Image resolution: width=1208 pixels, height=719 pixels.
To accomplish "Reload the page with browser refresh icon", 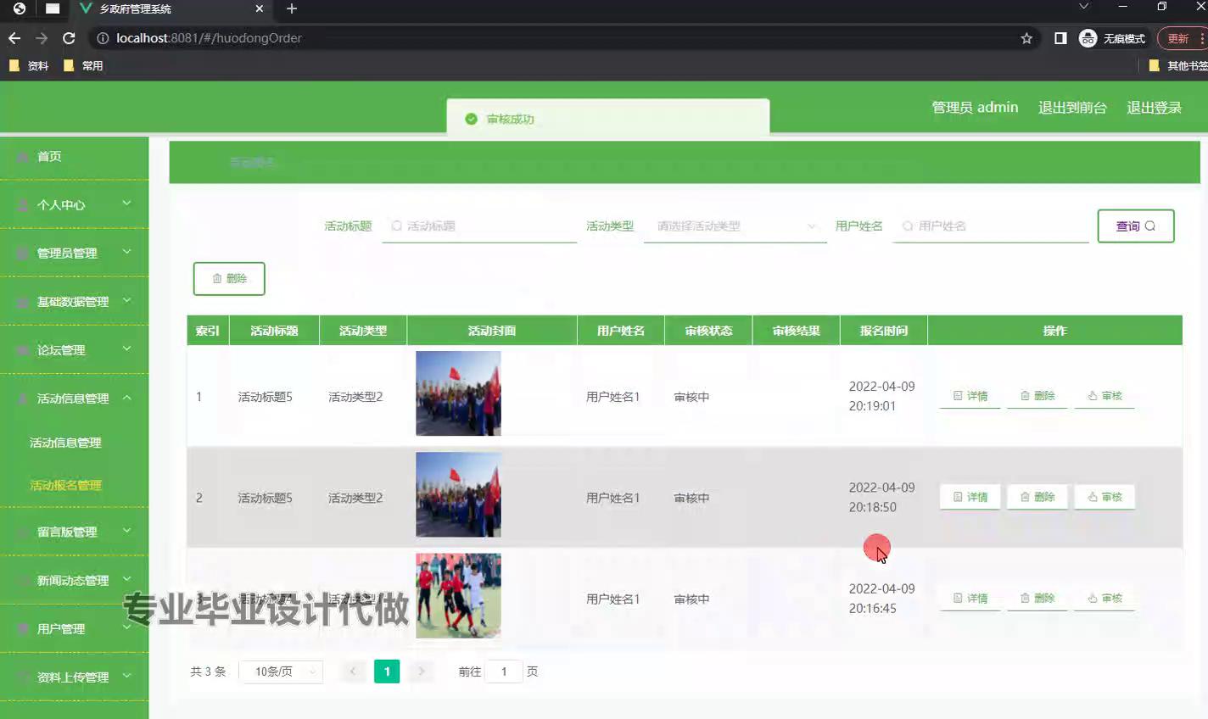I will click(69, 38).
